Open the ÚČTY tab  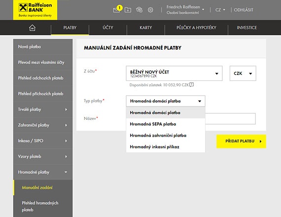click(x=108, y=28)
